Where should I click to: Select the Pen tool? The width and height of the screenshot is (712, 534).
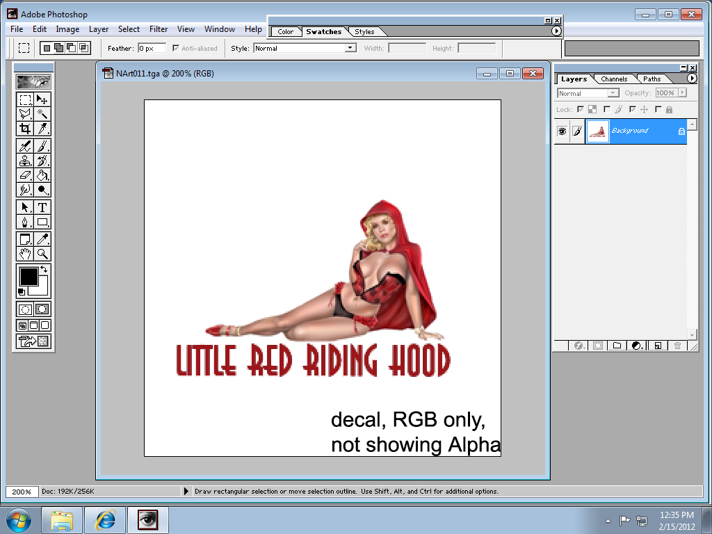[25, 222]
